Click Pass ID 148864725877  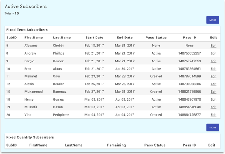pos(189,115)
